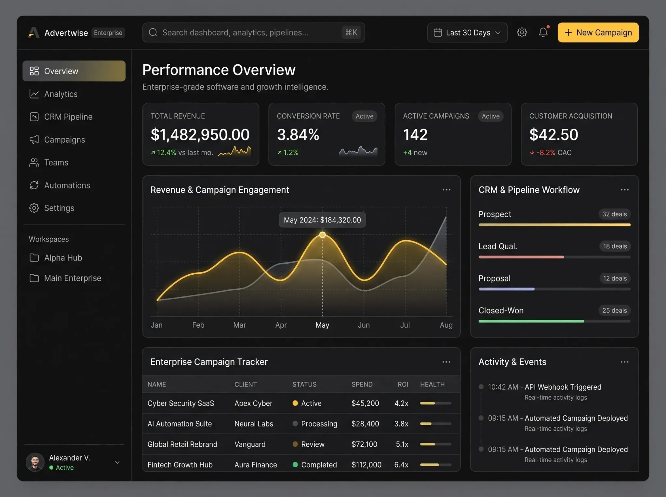The width and height of the screenshot is (666, 497).
Task: Click the calendar icon in date selector
Action: pyautogui.click(x=438, y=33)
